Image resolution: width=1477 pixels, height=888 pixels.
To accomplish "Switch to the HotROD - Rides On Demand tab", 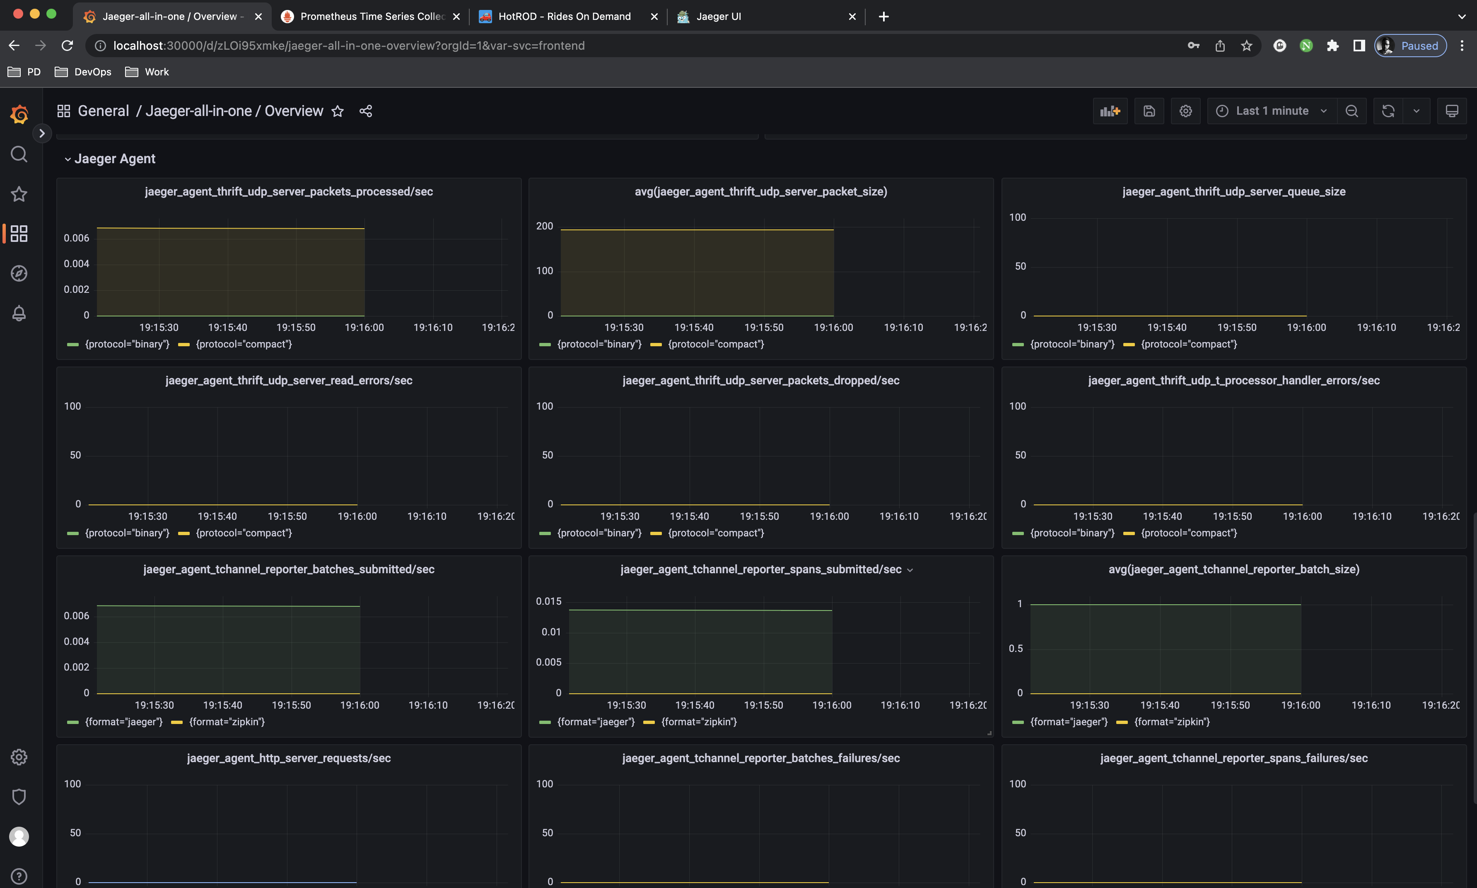I will [564, 16].
